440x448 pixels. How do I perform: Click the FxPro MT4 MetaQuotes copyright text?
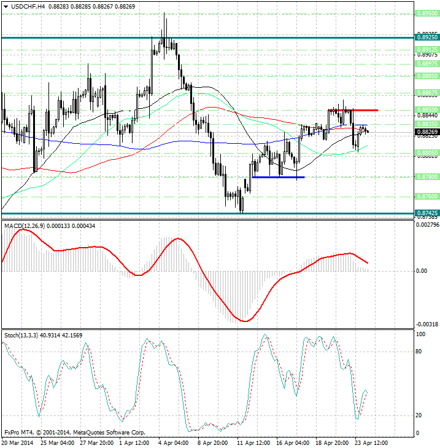[74, 433]
